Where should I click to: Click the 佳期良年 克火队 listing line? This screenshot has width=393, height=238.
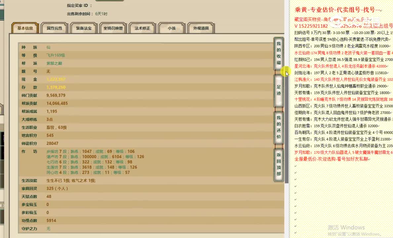[343, 113]
